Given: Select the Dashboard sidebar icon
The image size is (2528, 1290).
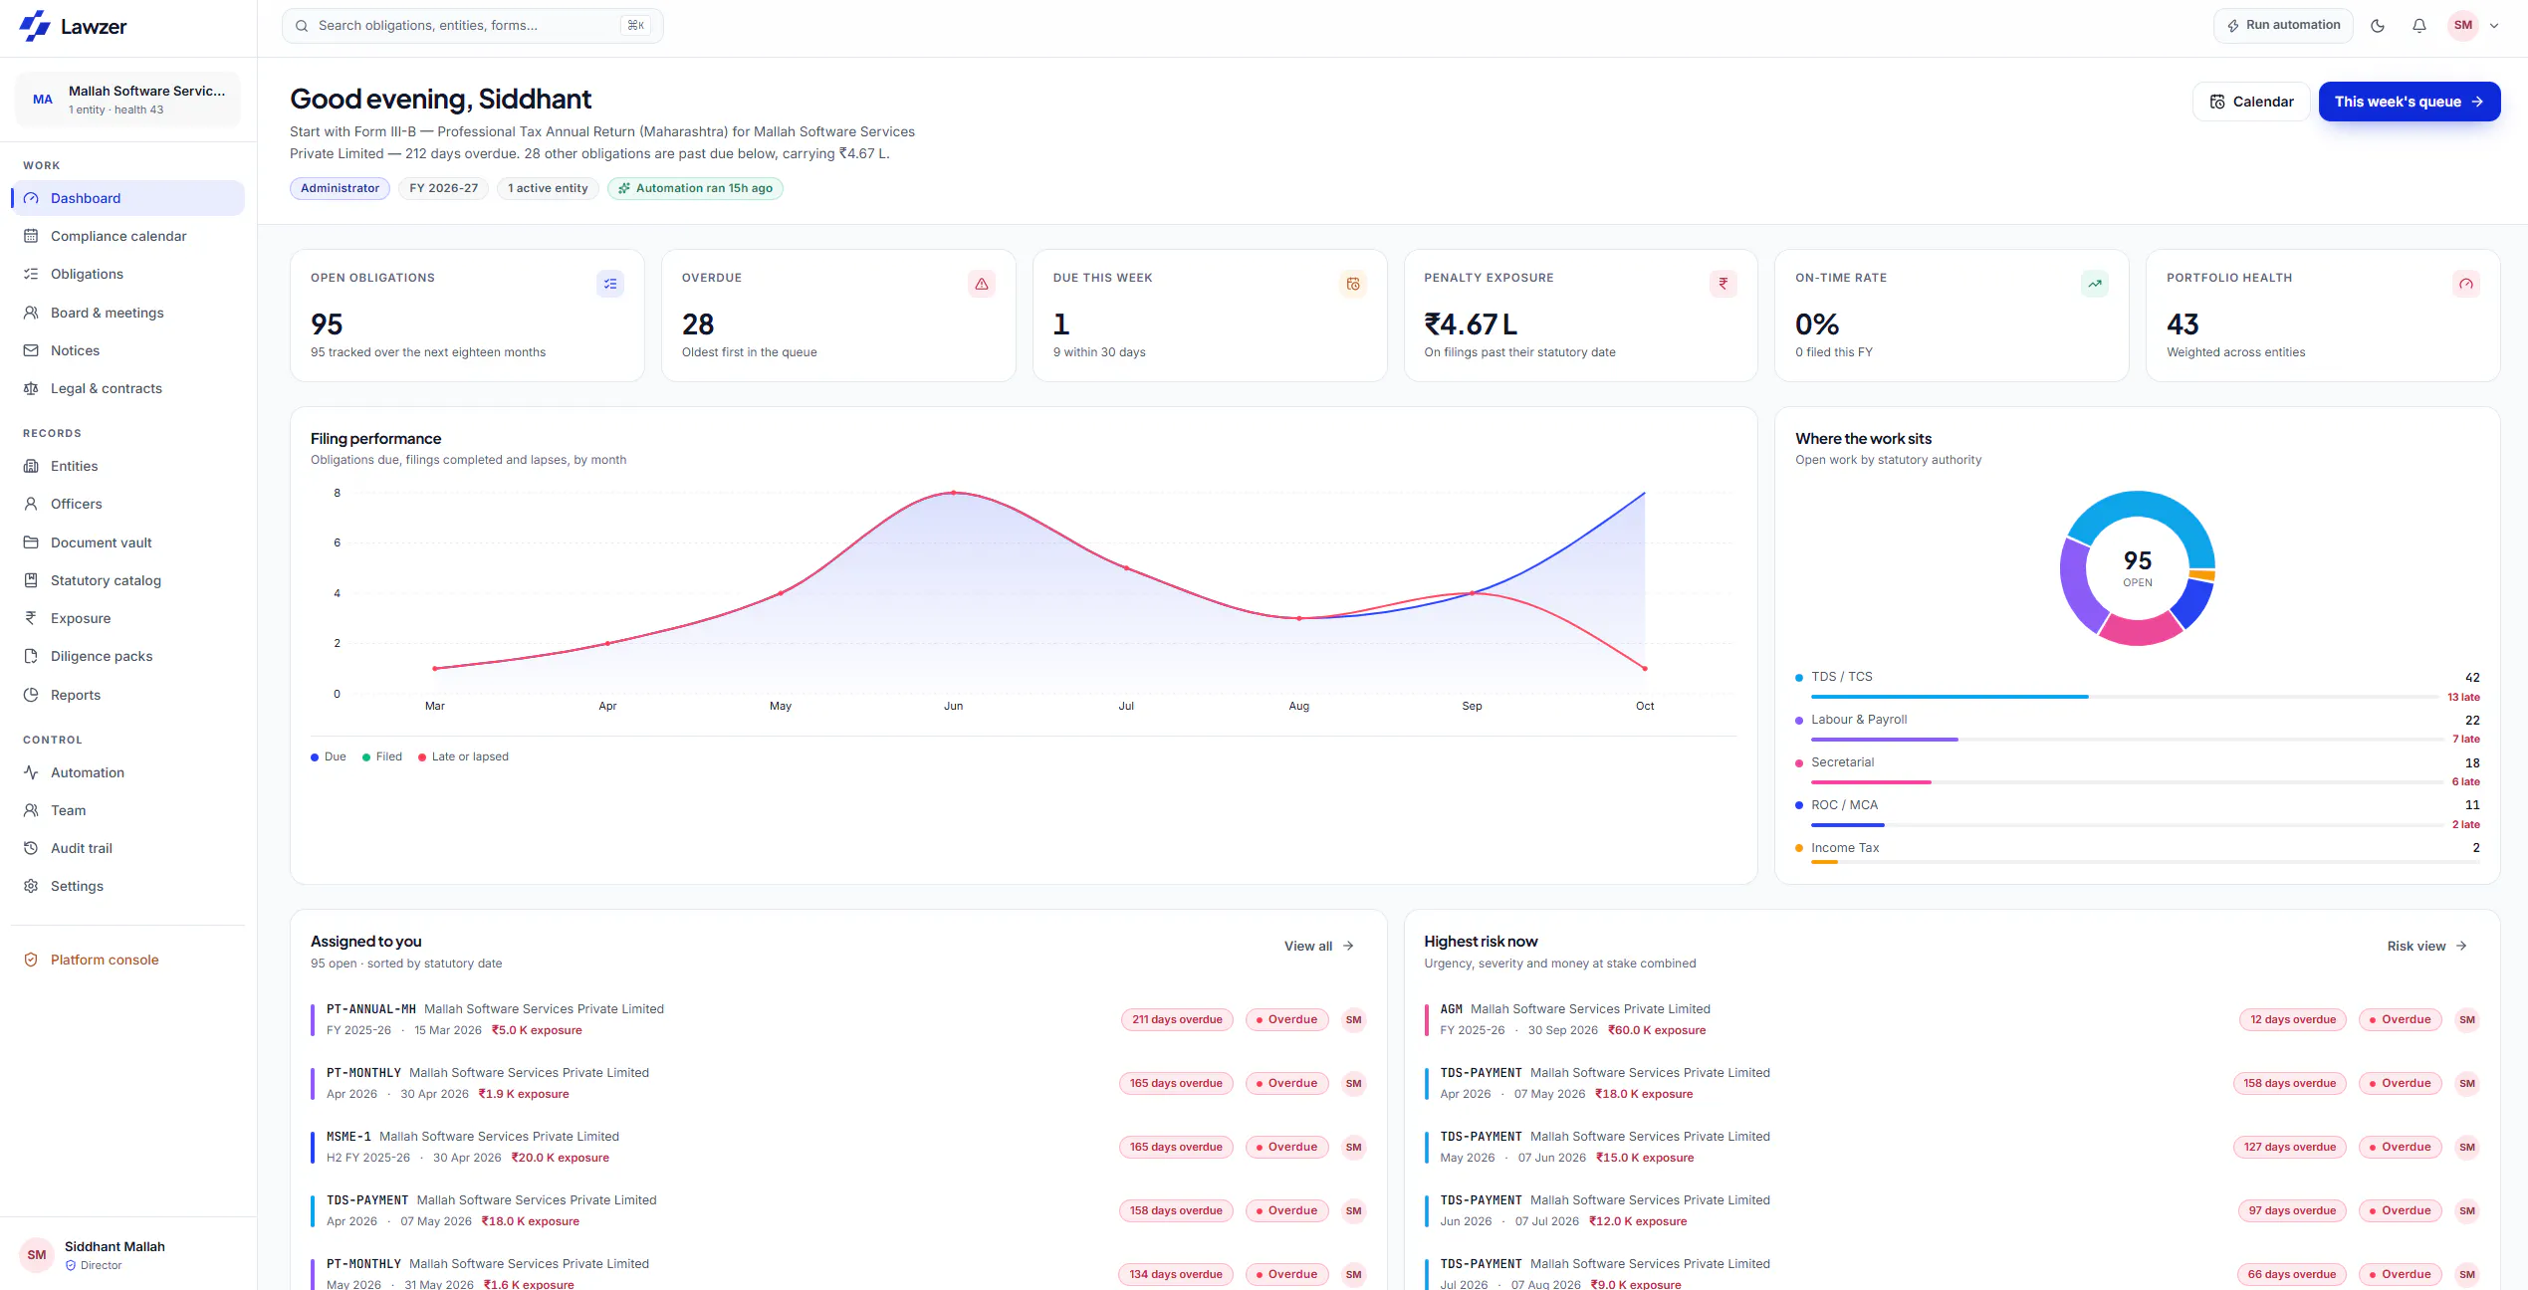Looking at the screenshot, I should 31,198.
